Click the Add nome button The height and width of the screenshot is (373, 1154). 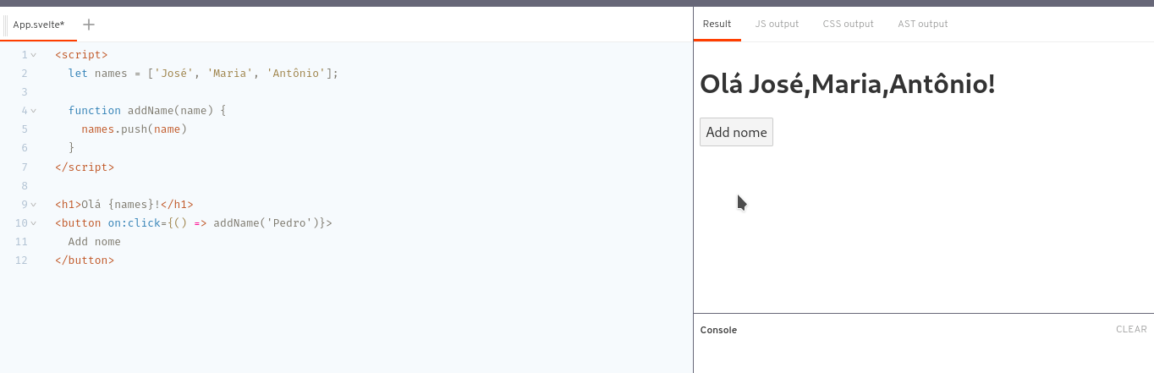pyautogui.click(x=736, y=132)
